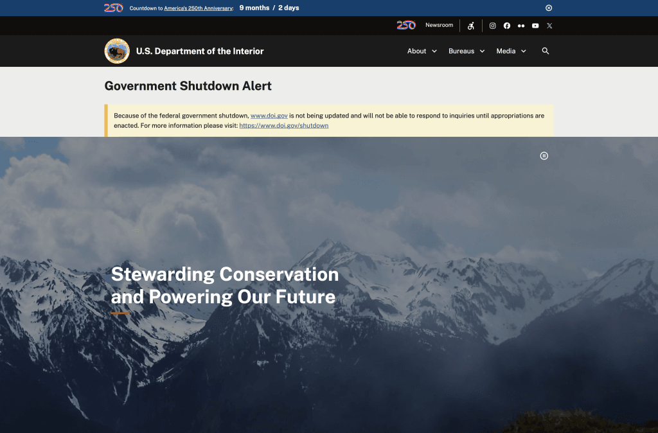
Task: Expand the Media dropdown menu
Action: tap(511, 51)
